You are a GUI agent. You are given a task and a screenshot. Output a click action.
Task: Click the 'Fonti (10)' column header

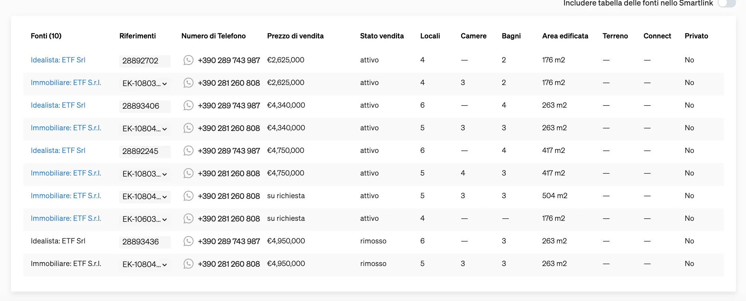(46, 36)
